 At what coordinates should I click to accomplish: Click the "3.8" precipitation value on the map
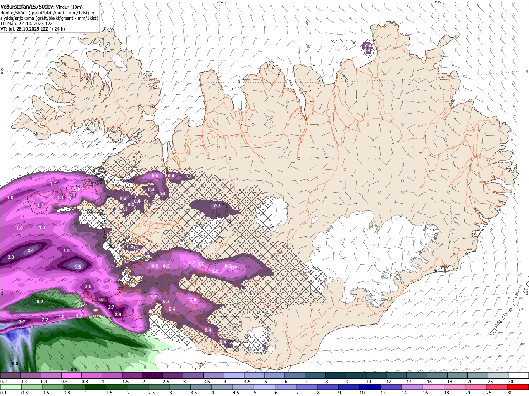(78, 267)
